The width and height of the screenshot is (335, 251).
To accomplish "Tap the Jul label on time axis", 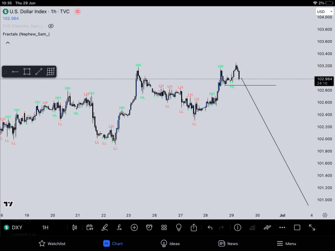I will (282, 215).
